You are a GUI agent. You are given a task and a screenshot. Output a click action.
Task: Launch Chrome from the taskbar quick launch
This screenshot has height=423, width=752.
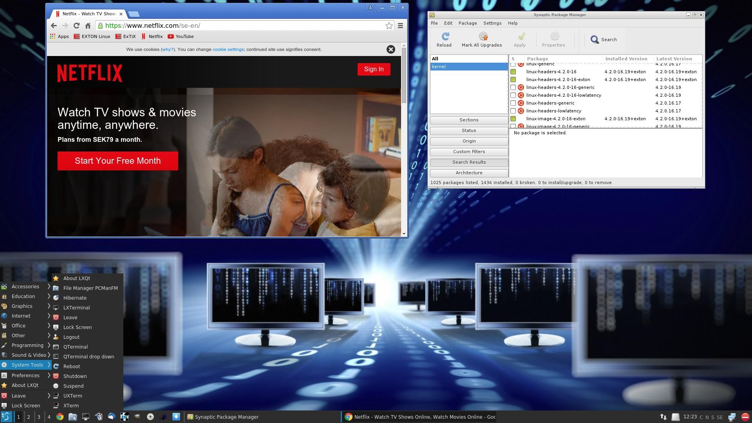(x=60, y=417)
